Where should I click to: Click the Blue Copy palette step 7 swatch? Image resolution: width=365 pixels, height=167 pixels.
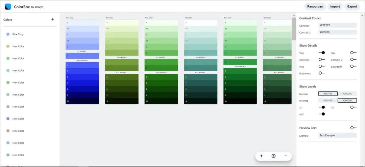(x=82, y=83)
